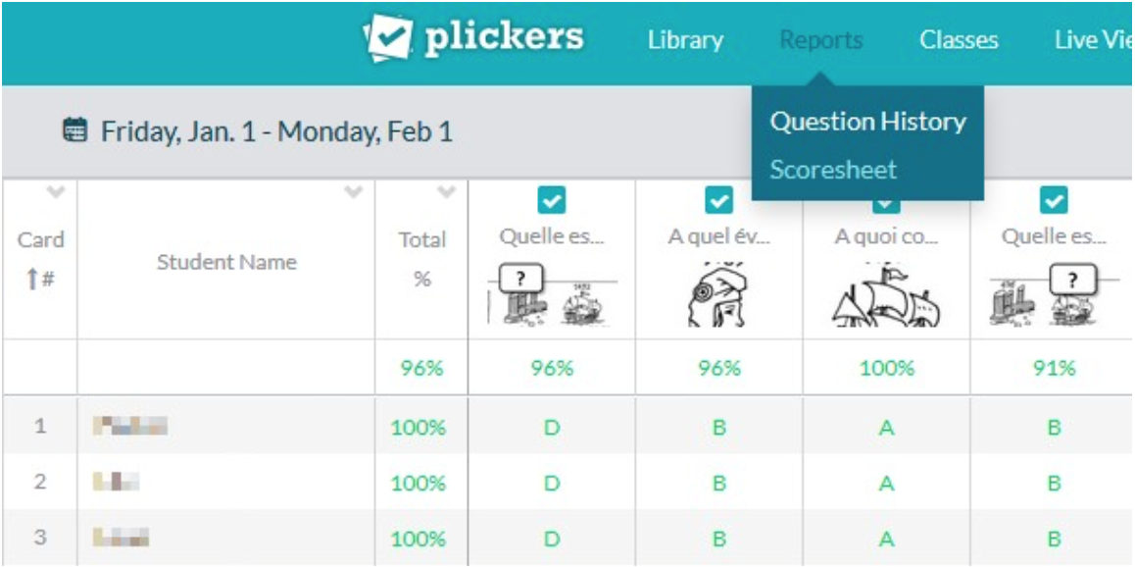
Task: Click the Reports menu item
Action: click(x=821, y=41)
